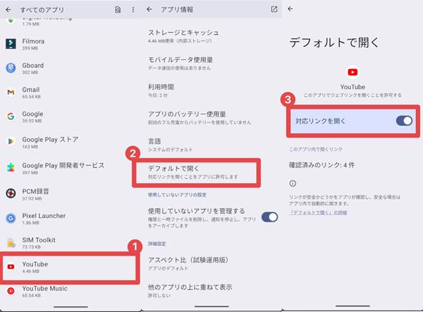
Task: Select the Gmail name in the app list
Action: (31, 90)
